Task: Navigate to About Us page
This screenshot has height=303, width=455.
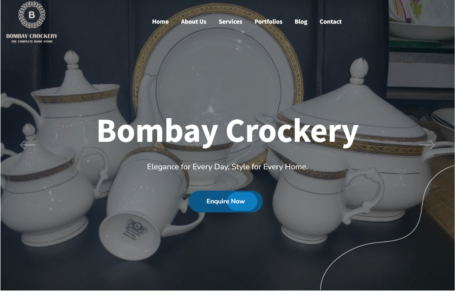Action: click(x=194, y=22)
